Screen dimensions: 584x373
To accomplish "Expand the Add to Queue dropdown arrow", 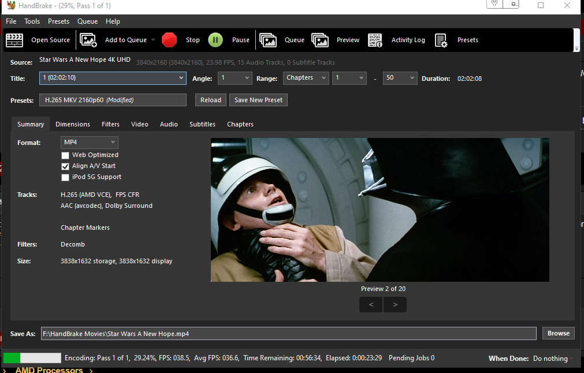I will click(152, 40).
